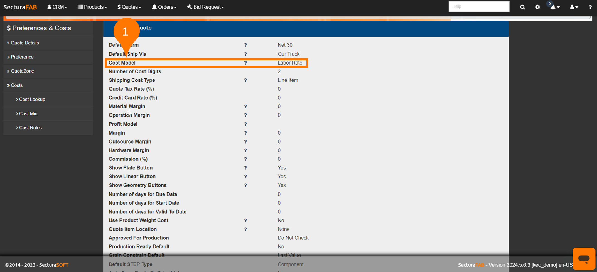
Task: Select Cost Rules in the sidebar
Action: pos(30,128)
